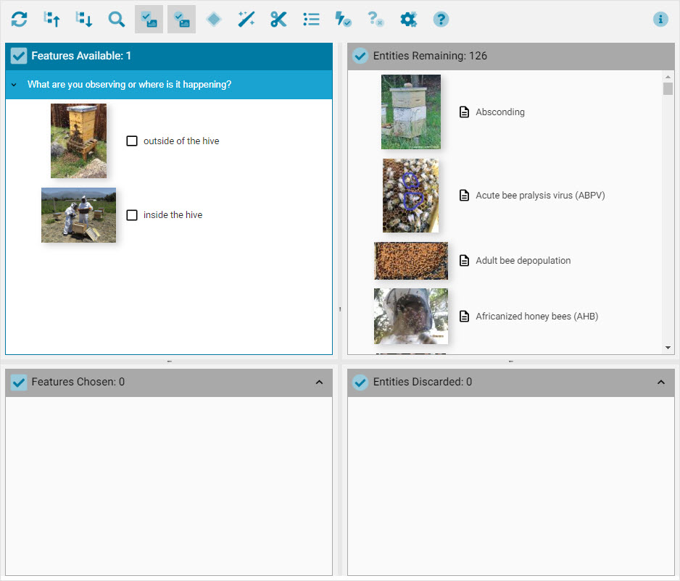Click the scissors prune icon
This screenshot has height=581, width=680.
coord(278,20)
